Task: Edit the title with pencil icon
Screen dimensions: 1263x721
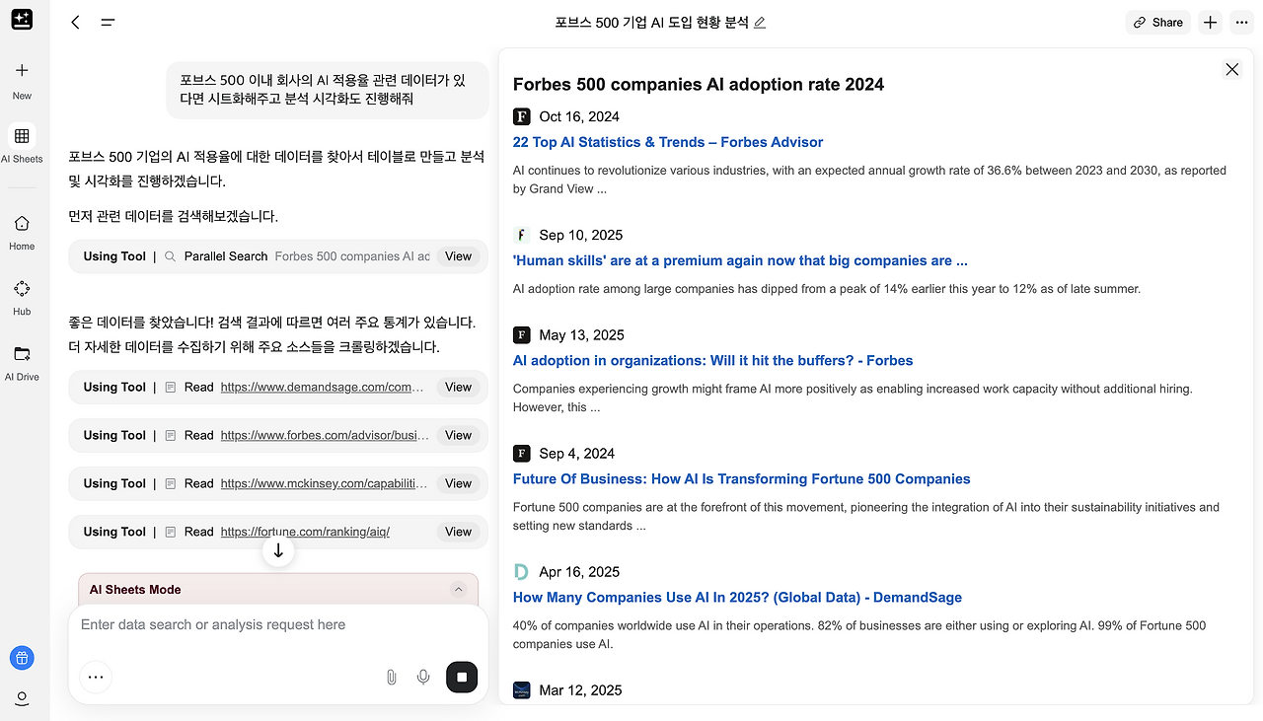Action: point(760,23)
